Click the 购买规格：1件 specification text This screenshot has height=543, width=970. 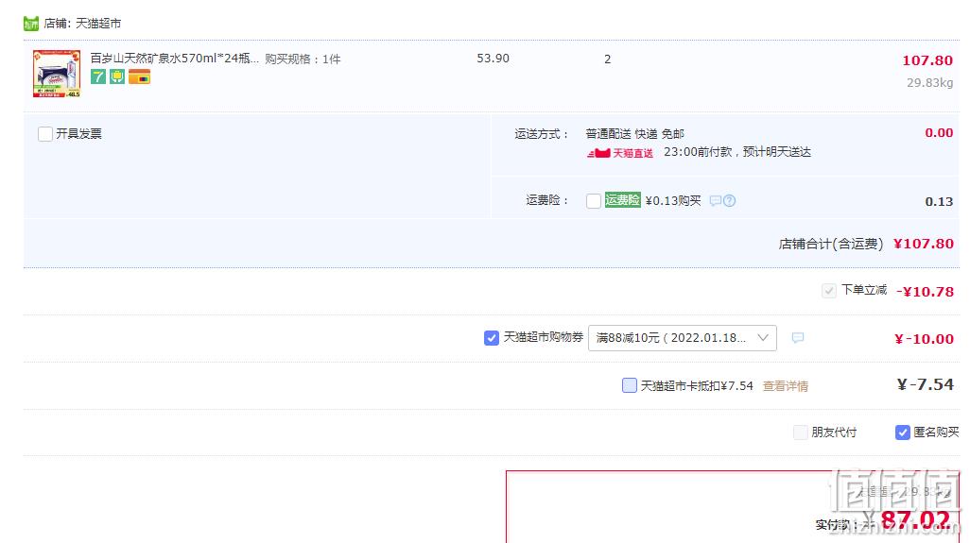[303, 59]
